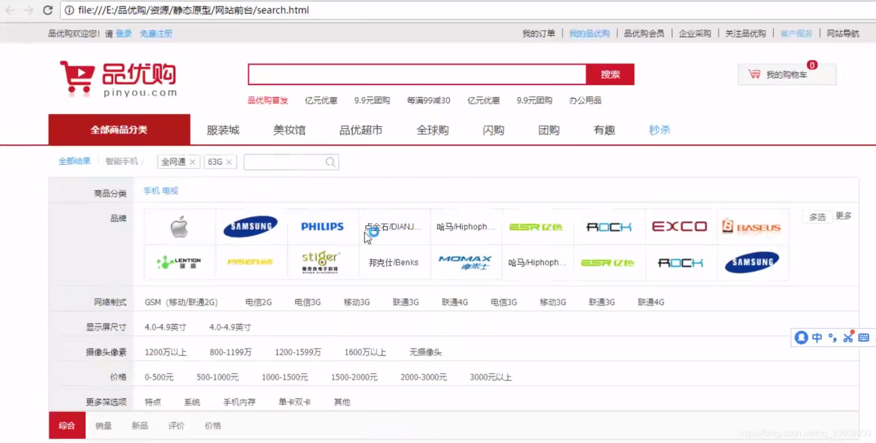The height and width of the screenshot is (443, 876).
Task: Expand the 单卡双卡 filter option
Action: [x=294, y=402]
